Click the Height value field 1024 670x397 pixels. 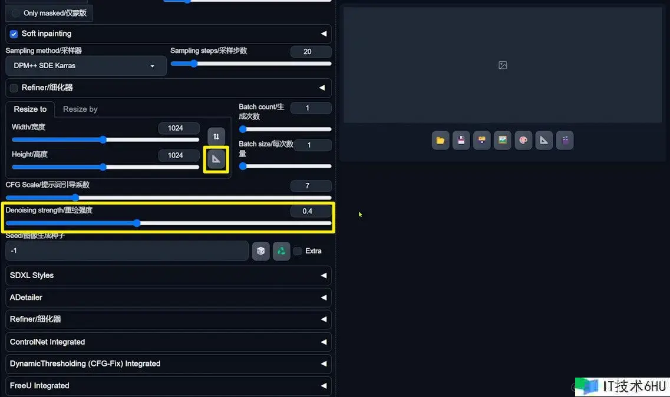179,155
